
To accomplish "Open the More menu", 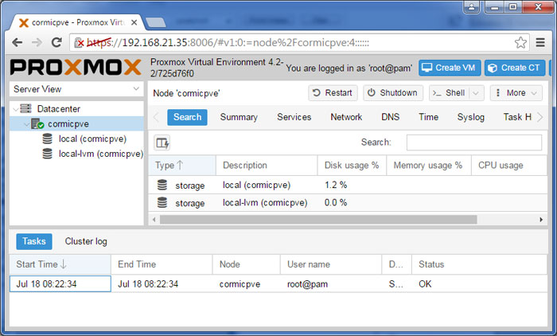I will pyautogui.click(x=516, y=93).
